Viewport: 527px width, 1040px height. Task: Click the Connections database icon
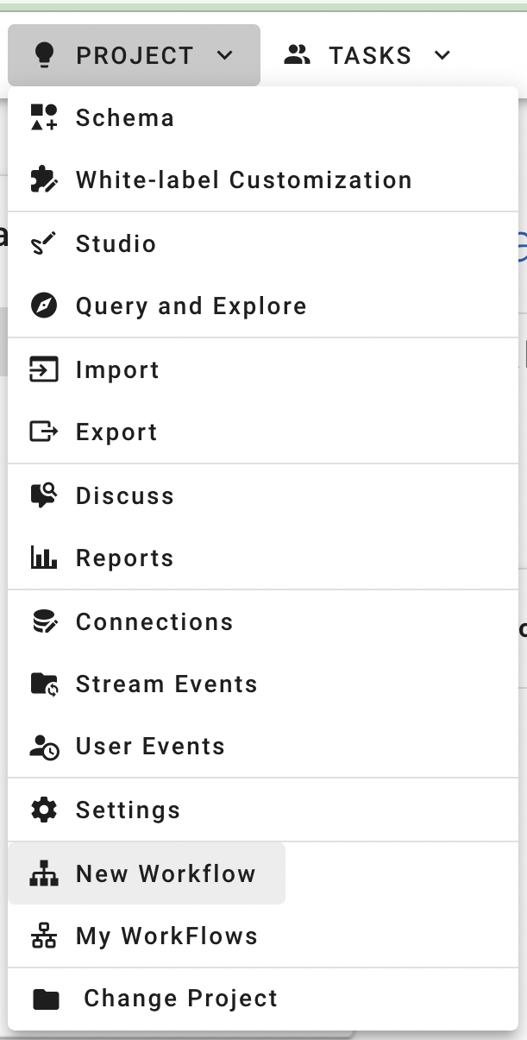click(44, 621)
